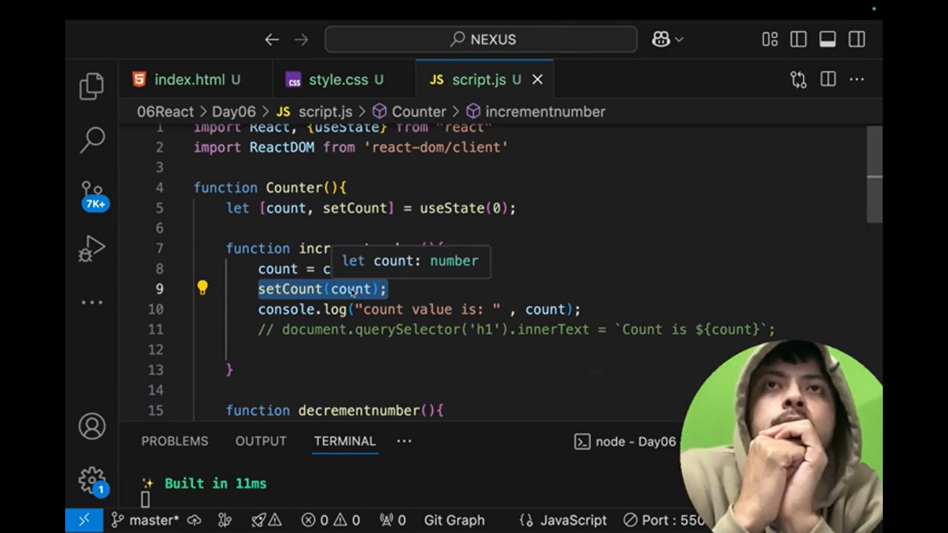
Task: Click the script.js breadcrumb item
Action: pos(315,112)
